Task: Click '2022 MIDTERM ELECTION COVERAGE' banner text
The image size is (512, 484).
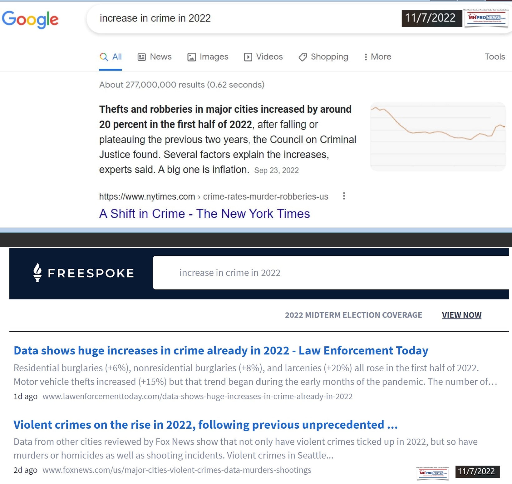Action: [x=353, y=315]
